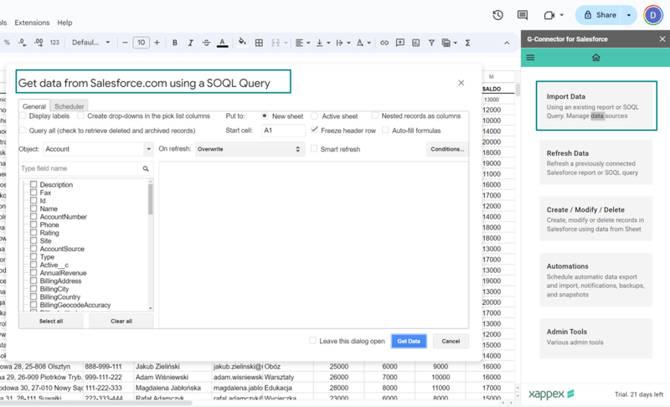The height and width of the screenshot is (407, 670).
Task: Click the functions sigma icon
Action: [467, 42]
